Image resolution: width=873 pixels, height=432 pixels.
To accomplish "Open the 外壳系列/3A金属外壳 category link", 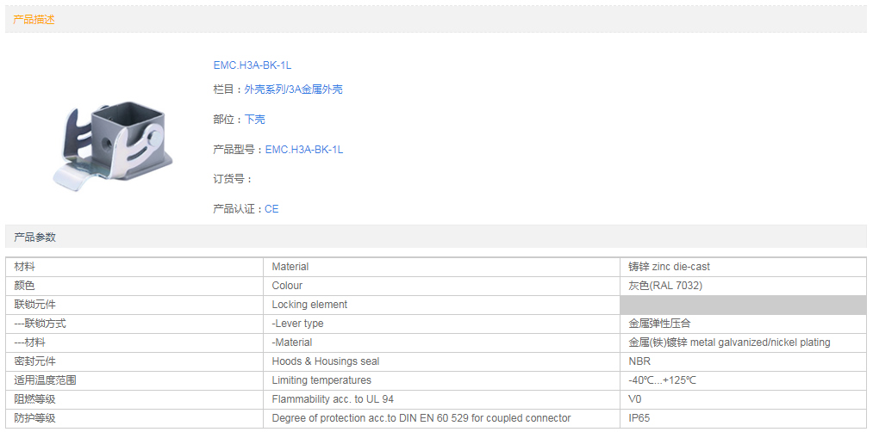I will pos(294,89).
